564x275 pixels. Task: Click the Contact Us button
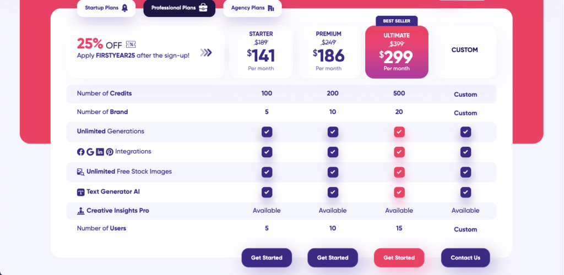click(465, 258)
